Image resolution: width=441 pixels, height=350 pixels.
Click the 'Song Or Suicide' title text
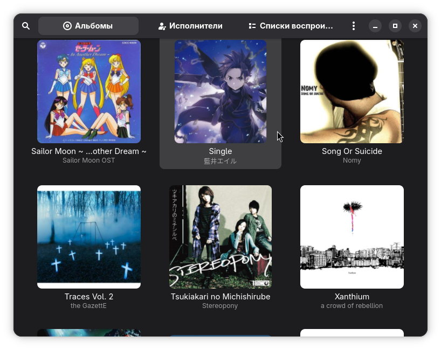click(352, 151)
